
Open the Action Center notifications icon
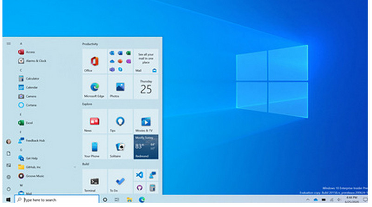click(365, 200)
